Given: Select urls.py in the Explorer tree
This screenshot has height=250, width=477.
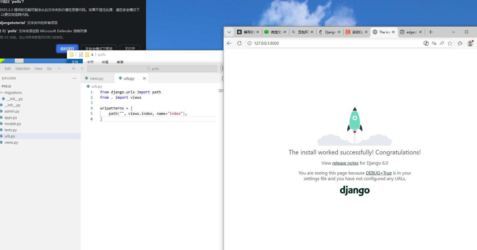Looking at the screenshot, I should click(40, 136).
